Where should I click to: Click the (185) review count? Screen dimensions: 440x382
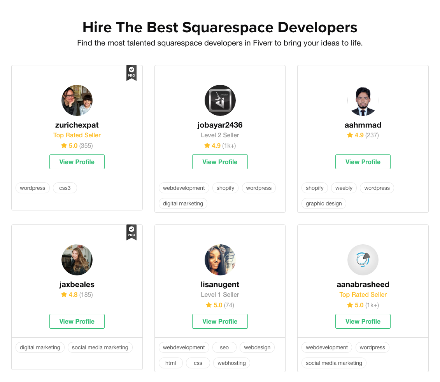[x=86, y=294]
